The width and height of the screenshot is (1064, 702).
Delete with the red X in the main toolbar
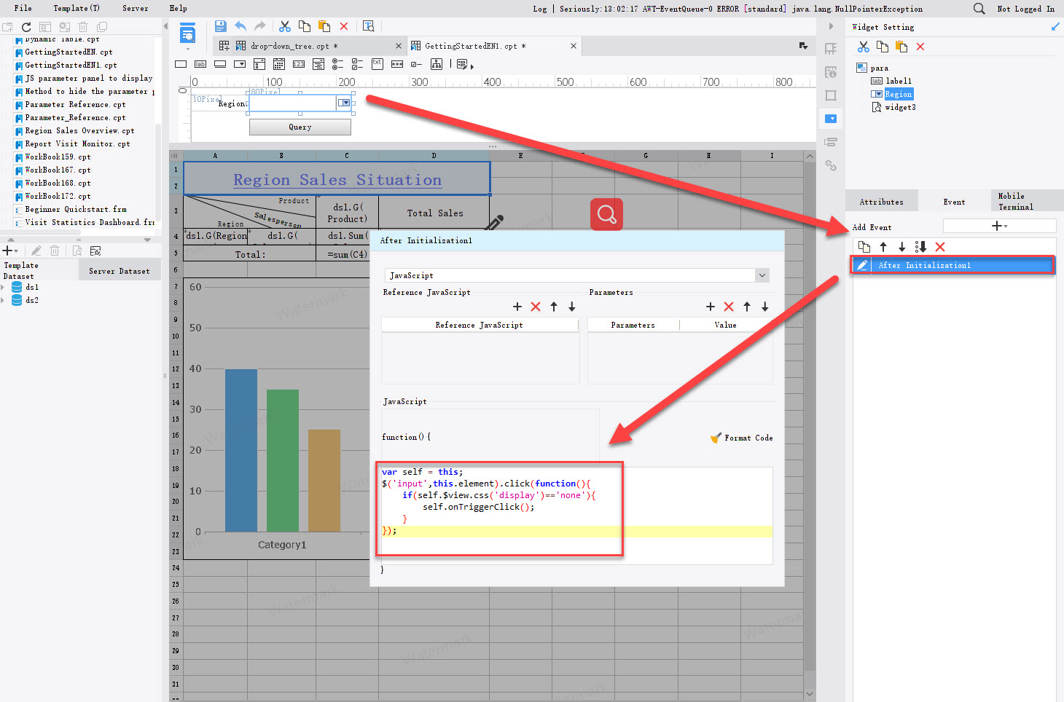pyautogui.click(x=344, y=26)
